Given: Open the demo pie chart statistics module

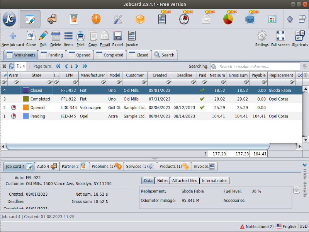Looking at the screenshot, I should click(x=228, y=19).
